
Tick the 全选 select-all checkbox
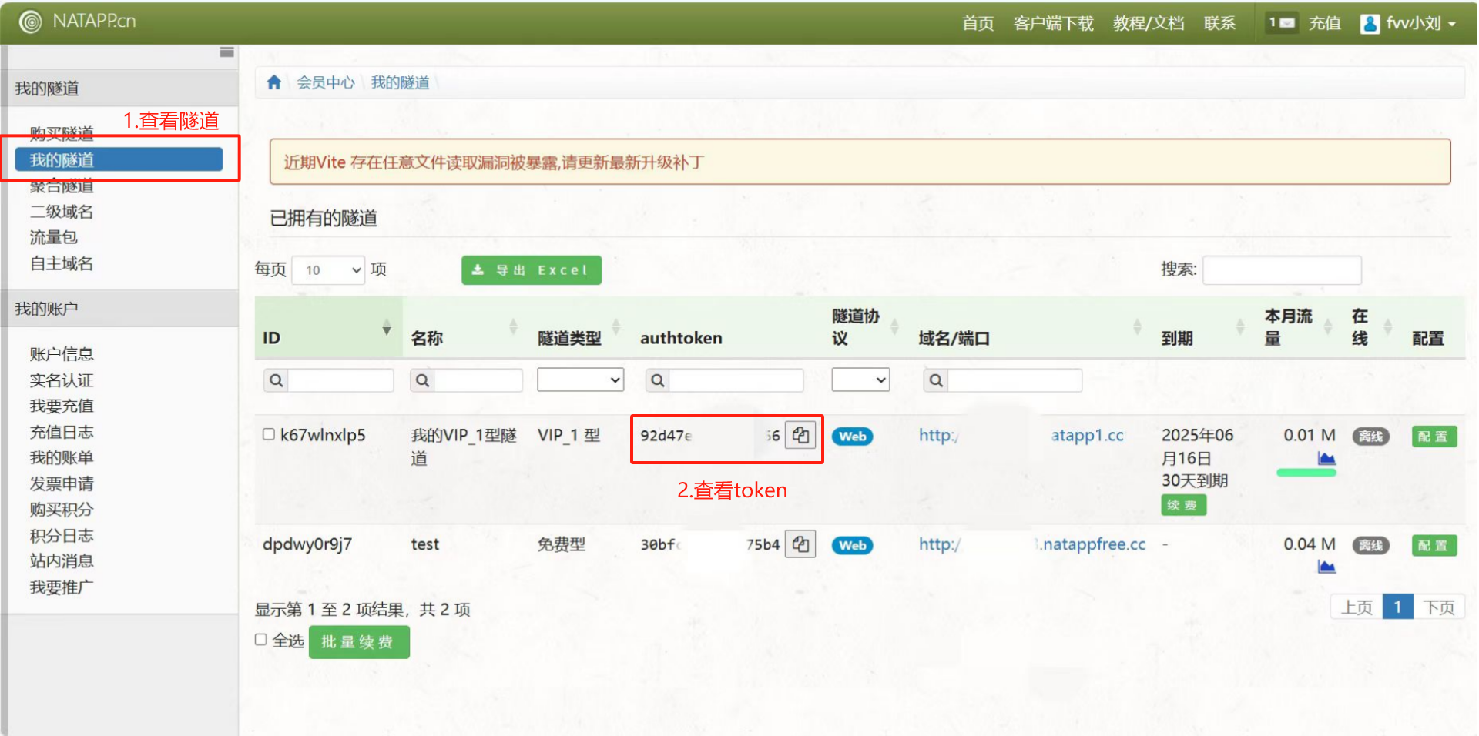[x=261, y=640]
